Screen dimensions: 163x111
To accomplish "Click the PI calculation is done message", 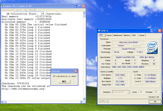I will tap(65, 76).
